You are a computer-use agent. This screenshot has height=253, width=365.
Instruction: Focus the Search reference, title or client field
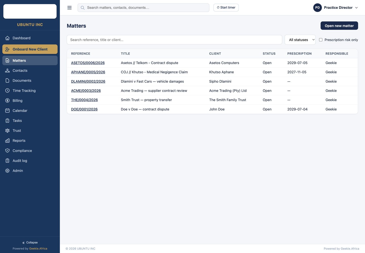pyautogui.click(x=174, y=40)
